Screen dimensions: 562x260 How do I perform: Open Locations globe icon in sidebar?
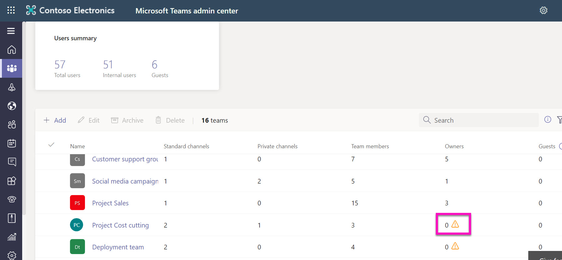(x=12, y=106)
